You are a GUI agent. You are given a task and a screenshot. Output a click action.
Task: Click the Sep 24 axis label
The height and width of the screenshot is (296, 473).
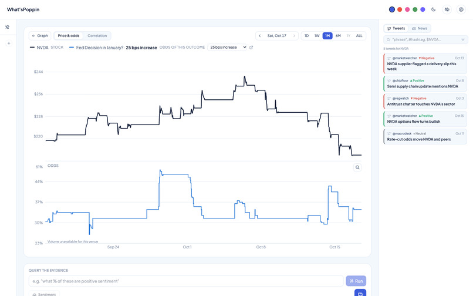click(113, 247)
